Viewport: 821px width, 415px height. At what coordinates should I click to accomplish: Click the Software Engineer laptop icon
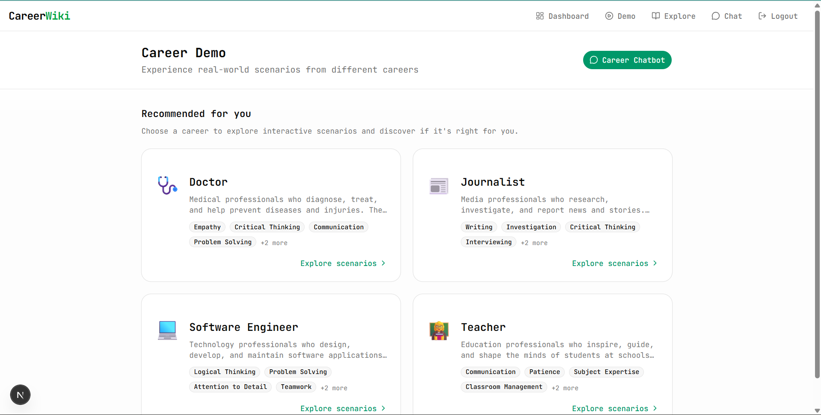[167, 330]
